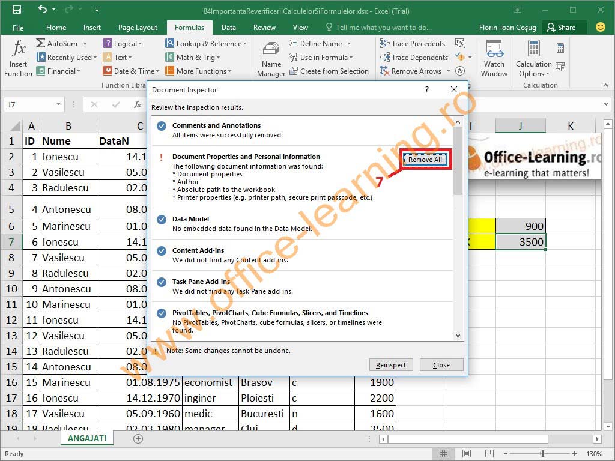Image resolution: width=615 pixels, height=461 pixels.
Task: Expand the formula bar
Action: [x=607, y=104]
